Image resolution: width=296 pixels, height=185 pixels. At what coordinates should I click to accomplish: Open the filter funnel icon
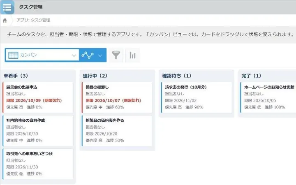[x=116, y=55]
